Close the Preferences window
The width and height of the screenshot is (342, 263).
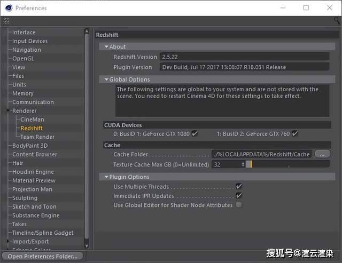[x=330, y=8]
